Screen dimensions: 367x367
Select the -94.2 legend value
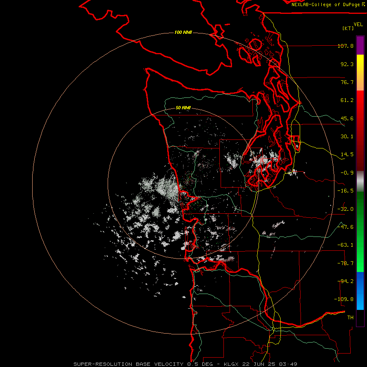click(x=345, y=281)
